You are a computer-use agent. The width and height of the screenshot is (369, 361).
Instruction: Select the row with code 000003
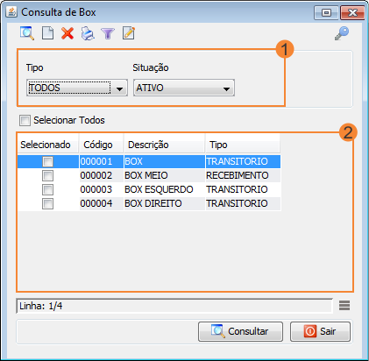(x=149, y=189)
